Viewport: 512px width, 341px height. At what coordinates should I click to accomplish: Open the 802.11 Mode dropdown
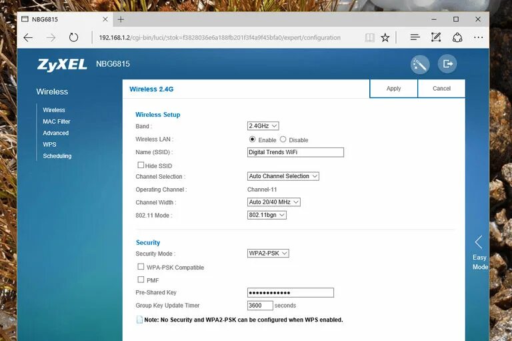point(267,215)
